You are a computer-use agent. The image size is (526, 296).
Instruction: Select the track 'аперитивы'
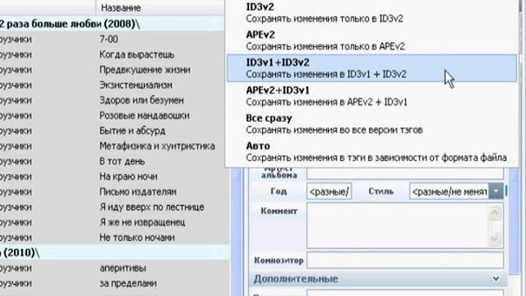122,268
